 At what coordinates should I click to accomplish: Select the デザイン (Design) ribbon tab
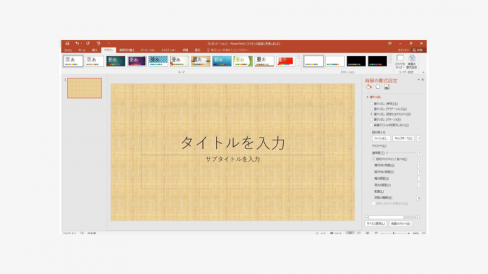(x=108, y=50)
